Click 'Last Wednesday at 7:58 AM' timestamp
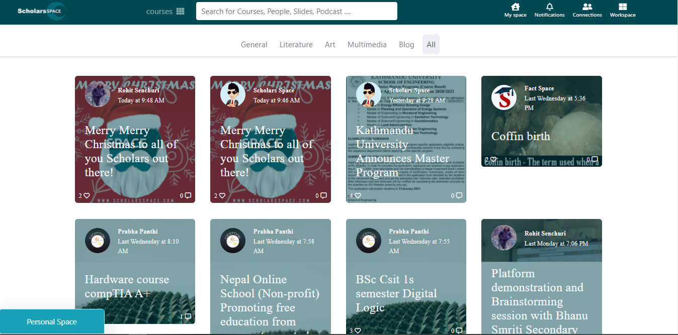Image resolution: width=678 pixels, height=335 pixels. click(284, 246)
